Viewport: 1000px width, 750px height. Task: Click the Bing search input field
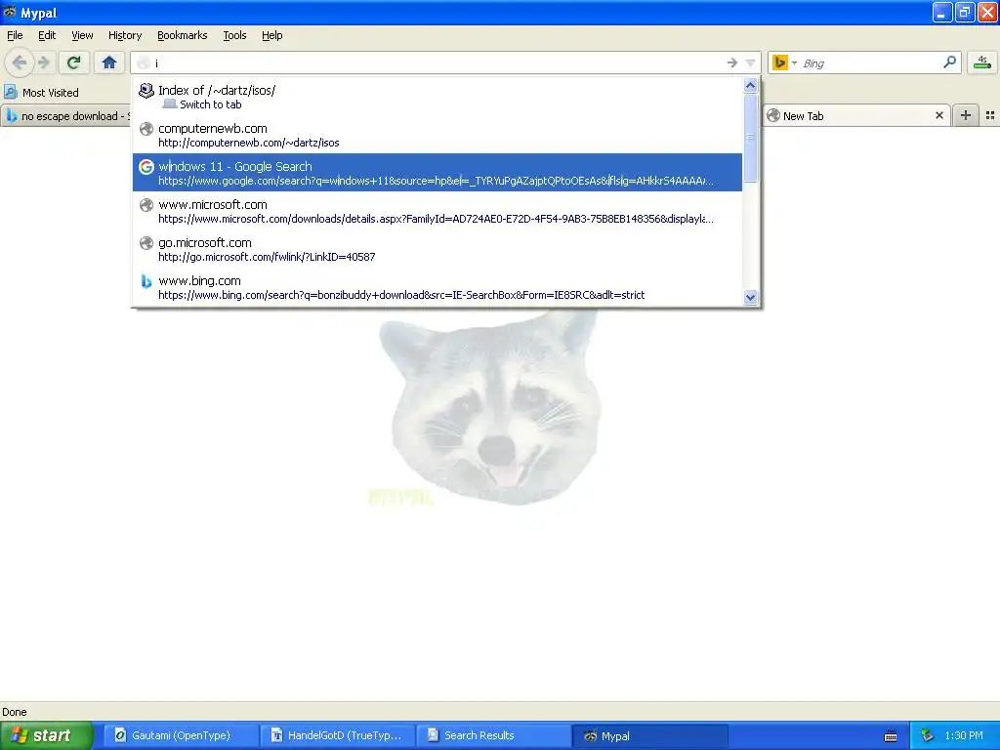coord(870,63)
